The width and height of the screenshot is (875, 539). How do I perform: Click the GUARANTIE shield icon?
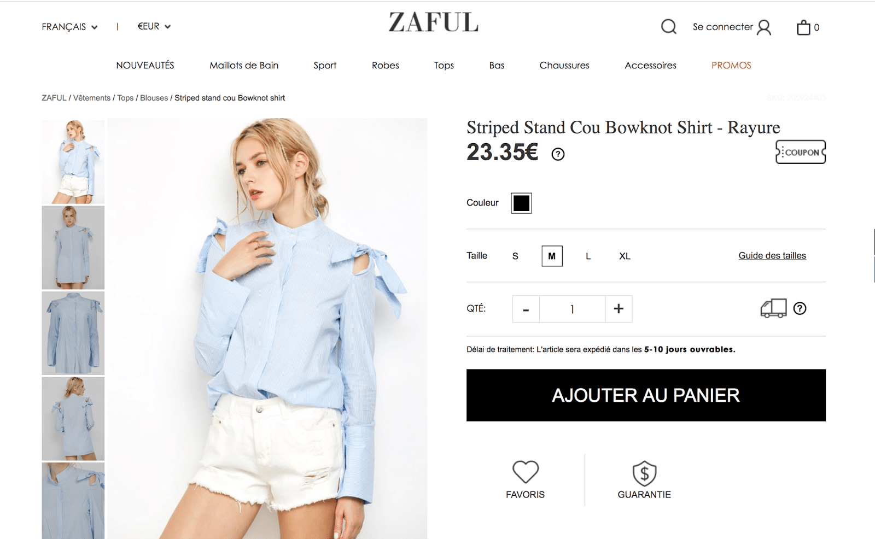click(645, 473)
